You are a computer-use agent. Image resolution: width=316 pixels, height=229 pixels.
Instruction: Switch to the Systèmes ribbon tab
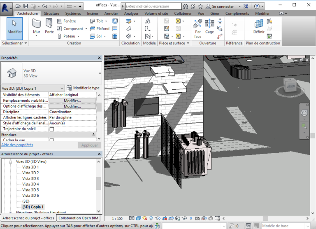tap(73, 14)
